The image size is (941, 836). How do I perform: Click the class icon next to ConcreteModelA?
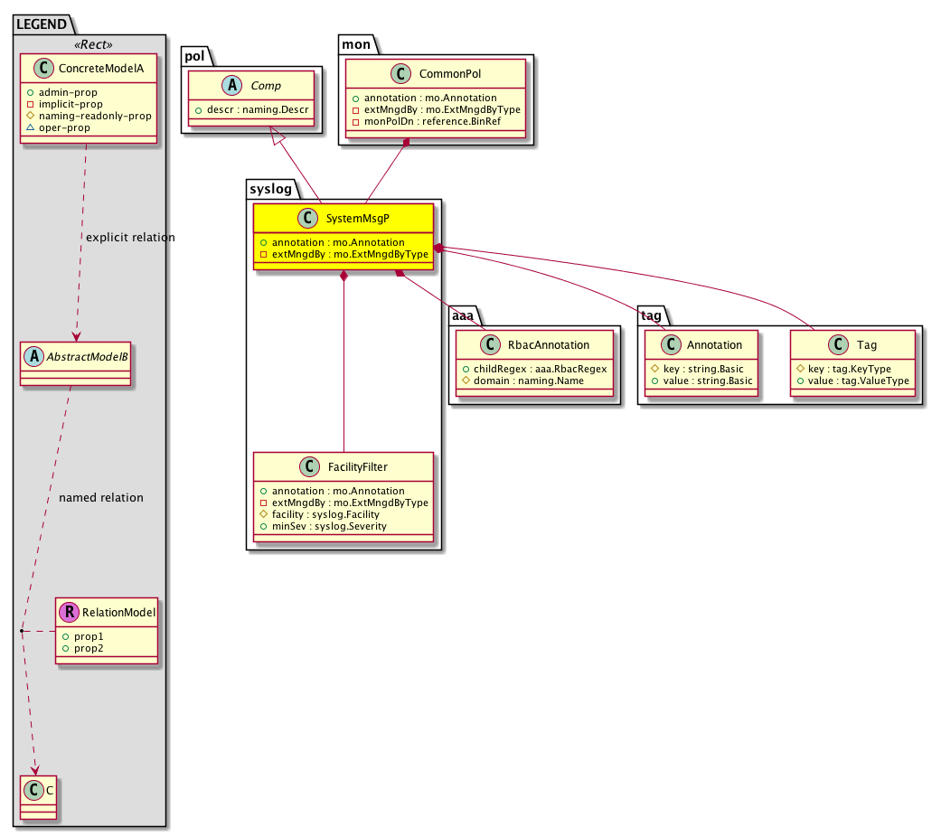pyautogui.click(x=42, y=69)
